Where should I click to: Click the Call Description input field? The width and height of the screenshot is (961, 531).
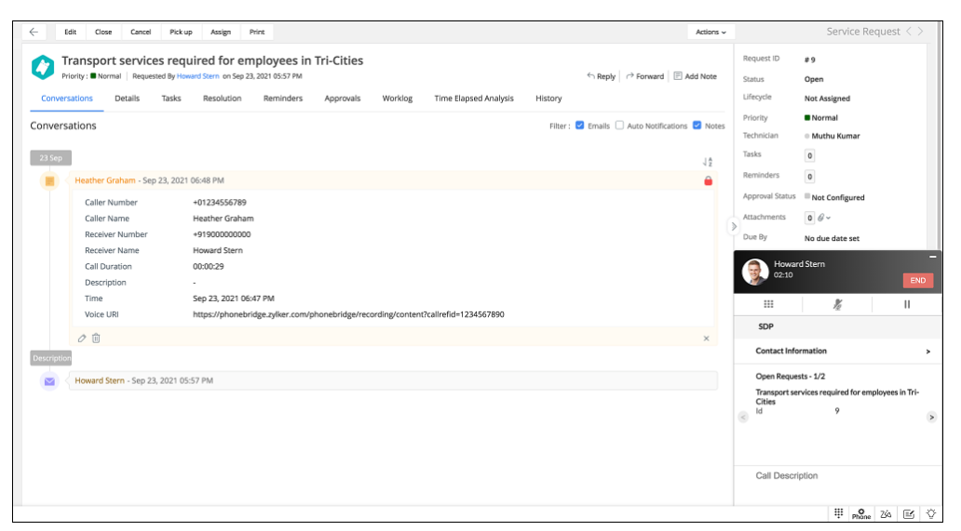click(x=838, y=476)
